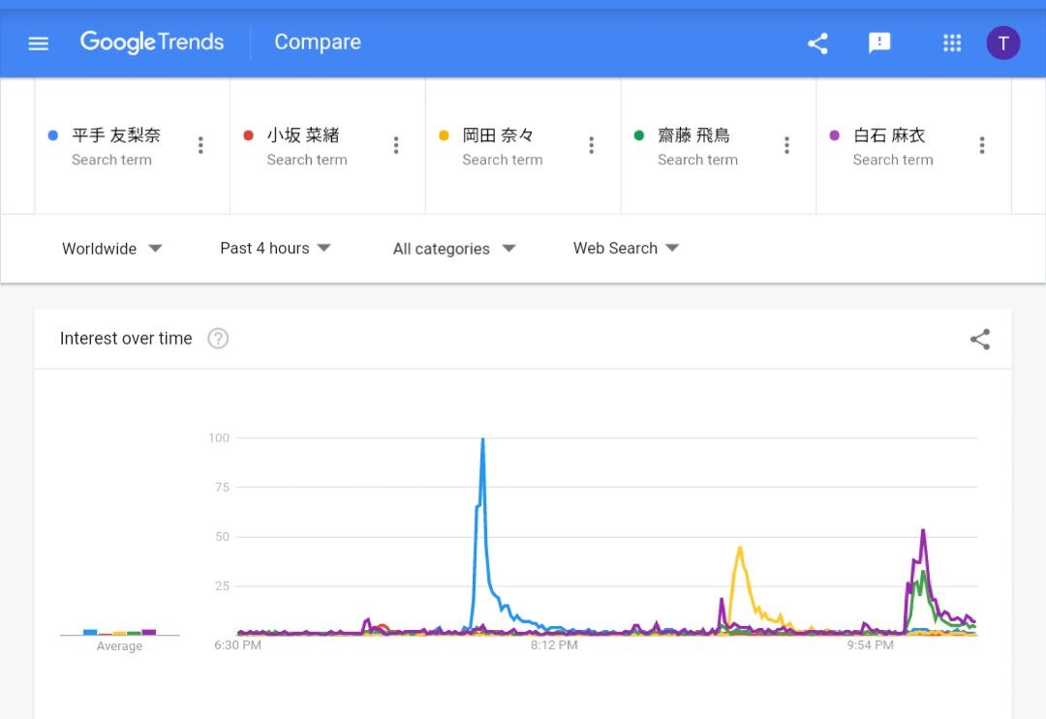Open more options for 白石 麻衣

pos(982,145)
